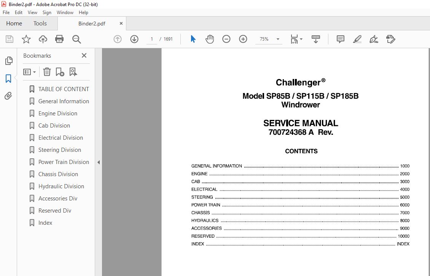Open the Sign document pen tool
430x276 pixels.
[374, 39]
